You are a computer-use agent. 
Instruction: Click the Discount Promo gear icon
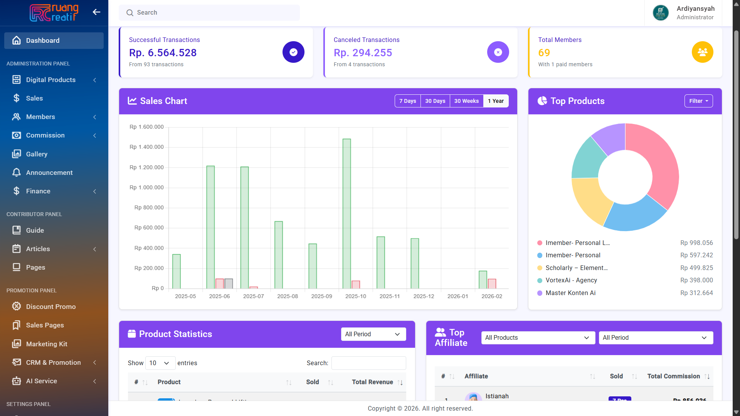tap(16, 306)
